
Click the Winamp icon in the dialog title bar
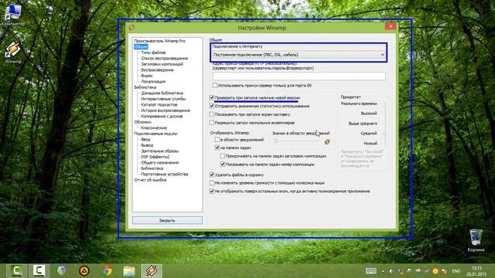[131, 28]
